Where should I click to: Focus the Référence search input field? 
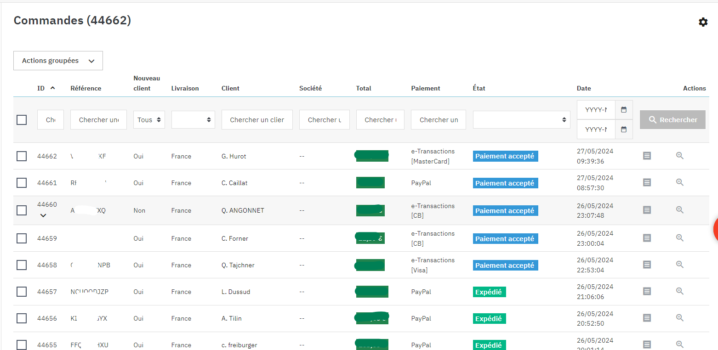(98, 120)
